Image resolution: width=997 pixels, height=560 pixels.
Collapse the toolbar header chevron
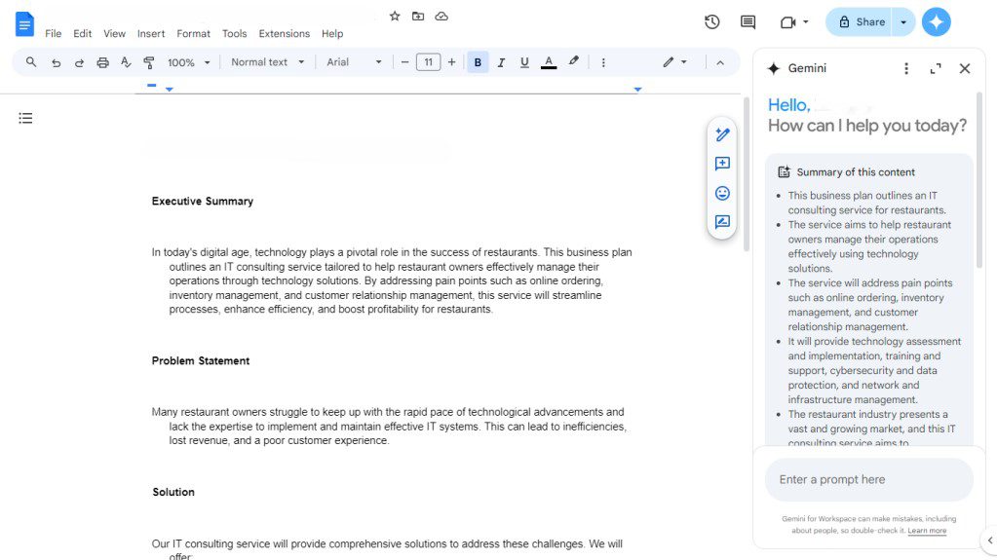pos(720,62)
